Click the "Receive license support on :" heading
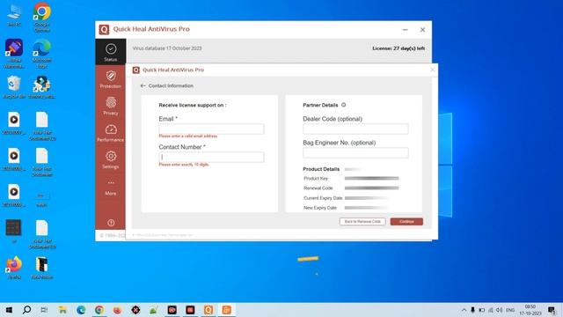Screen dimensions: 563x317 tap(193, 105)
